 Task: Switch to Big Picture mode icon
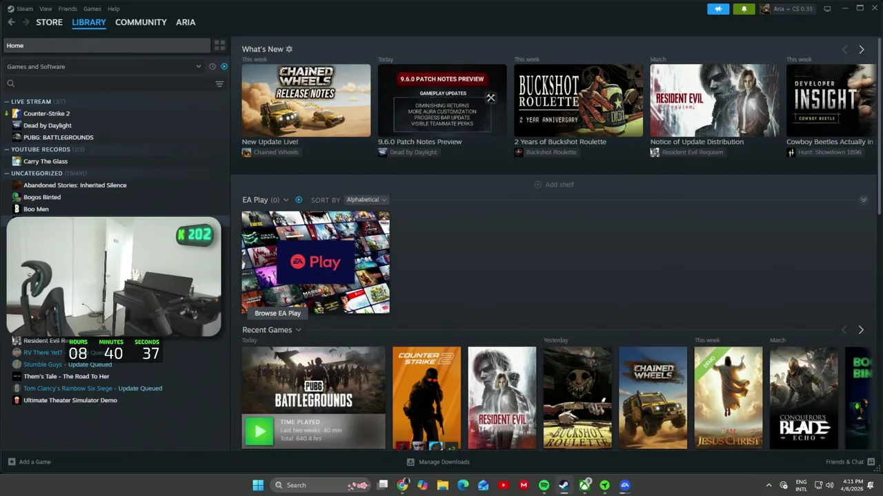(x=827, y=9)
